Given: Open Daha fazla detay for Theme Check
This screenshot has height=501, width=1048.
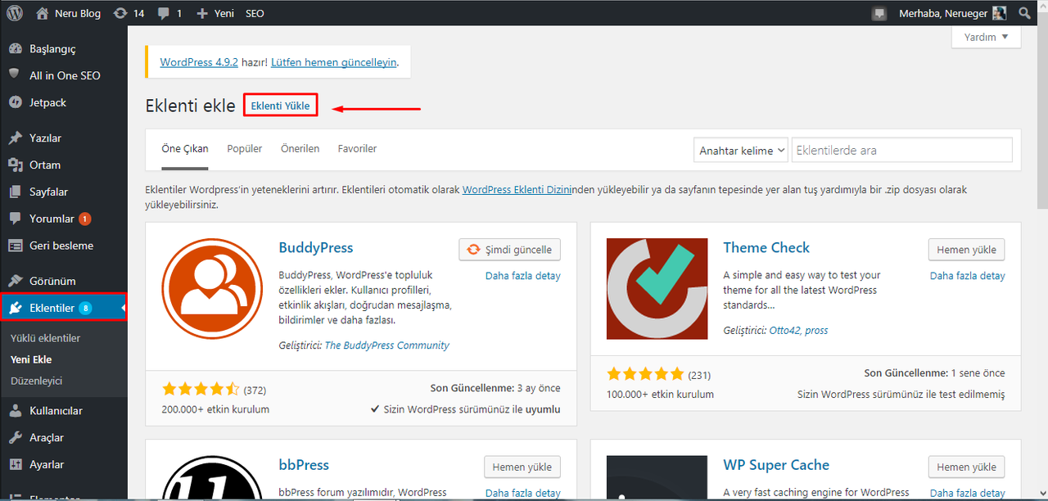Looking at the screenshot, I should (968, 276).
